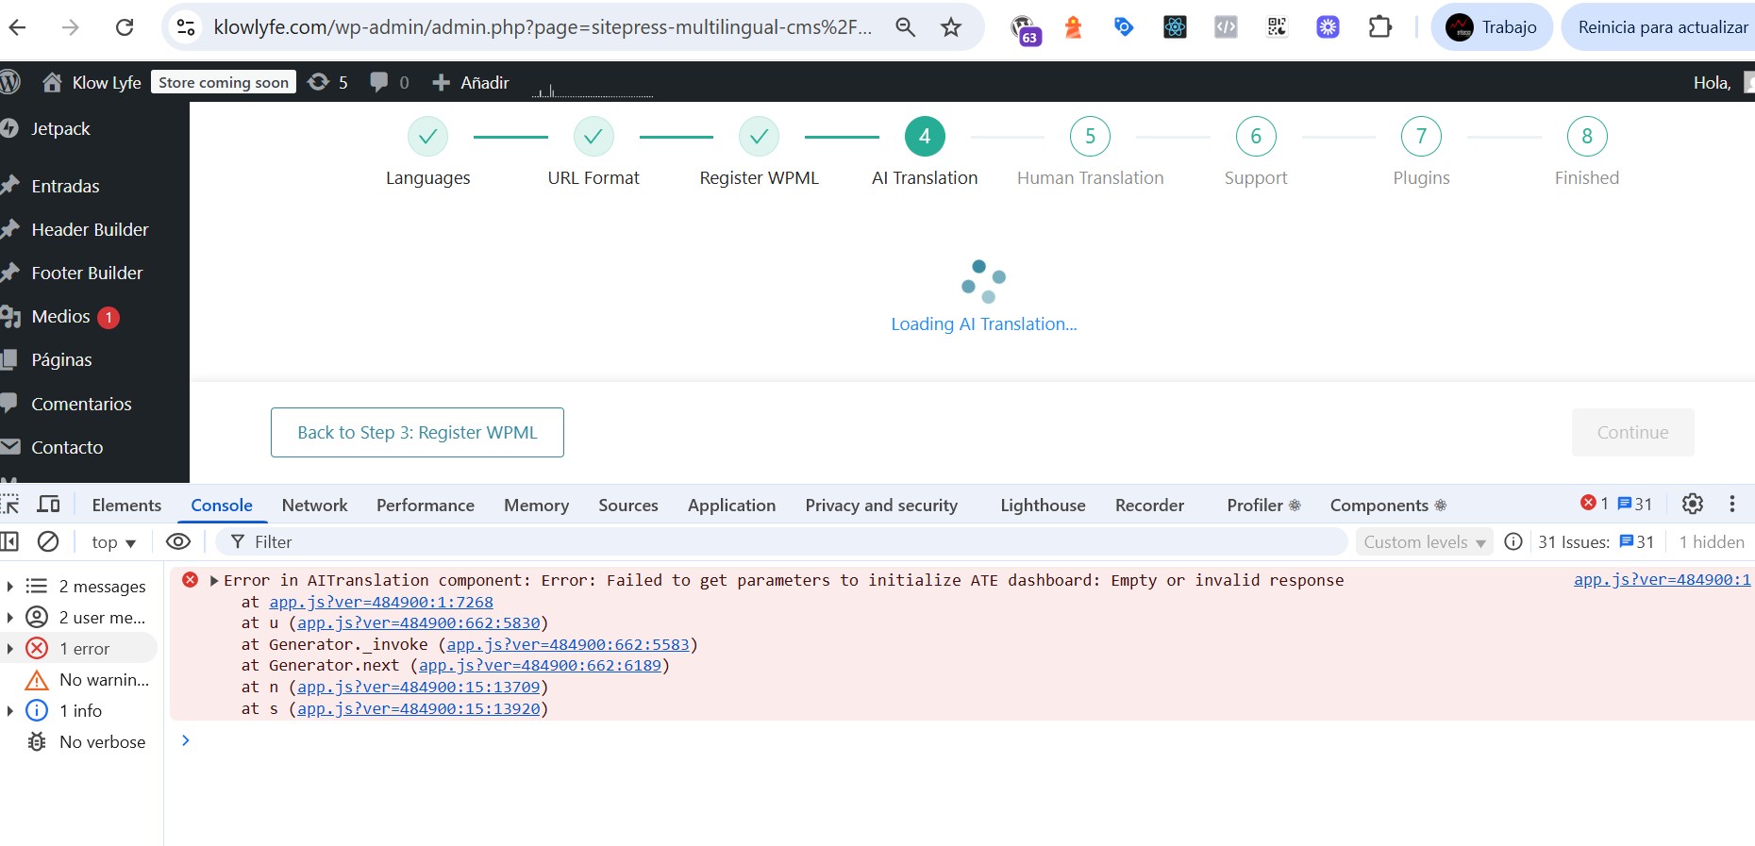Screen dimensions: 1755x846
Task: Click the browser reload icon
Action: (x=125, y=27)
